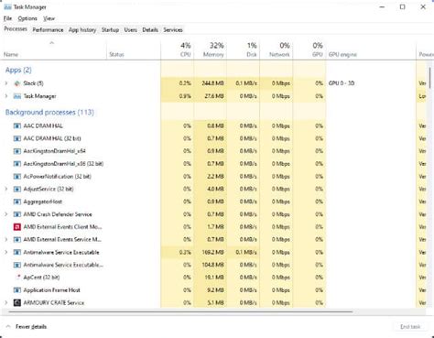
Task: Expand the Antimalware Service Executable row
Action: [6, 252]
